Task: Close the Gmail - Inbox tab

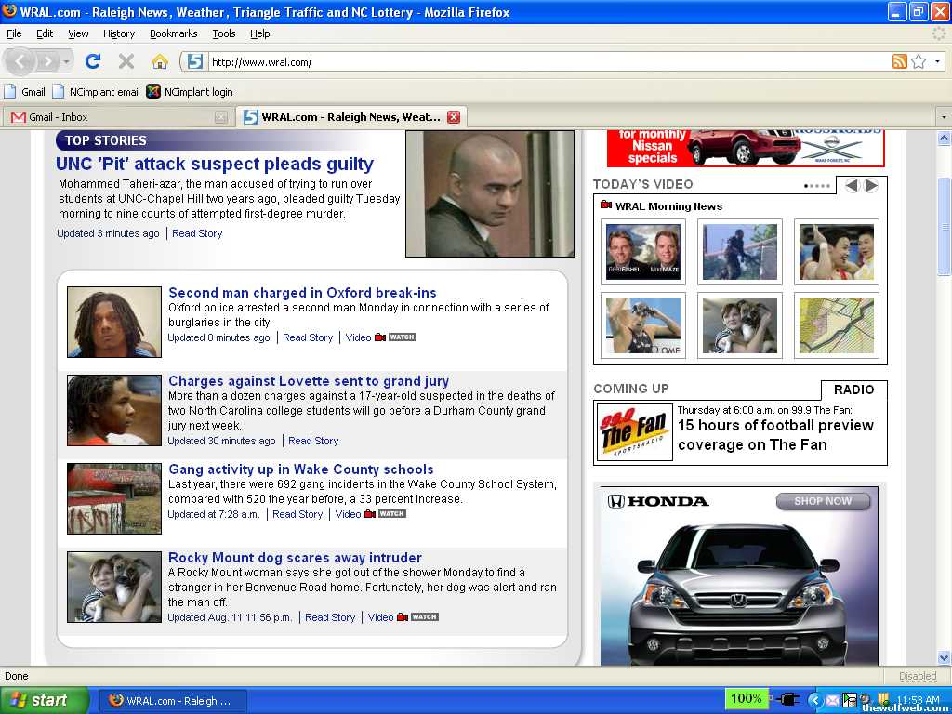Action: 221,117
